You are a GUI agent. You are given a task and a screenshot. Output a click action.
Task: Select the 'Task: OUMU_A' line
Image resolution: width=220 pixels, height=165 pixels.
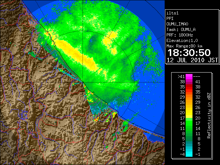[x=181, y=30]
